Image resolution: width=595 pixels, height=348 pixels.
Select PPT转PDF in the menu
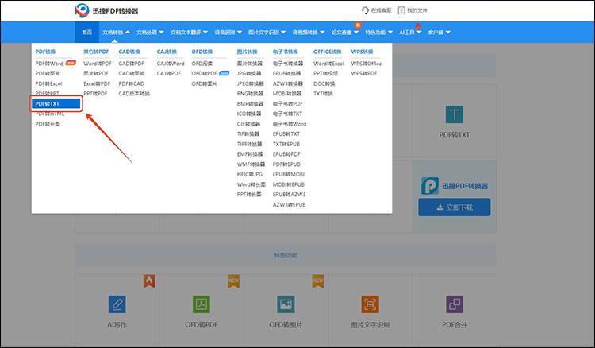pos(95,94)
